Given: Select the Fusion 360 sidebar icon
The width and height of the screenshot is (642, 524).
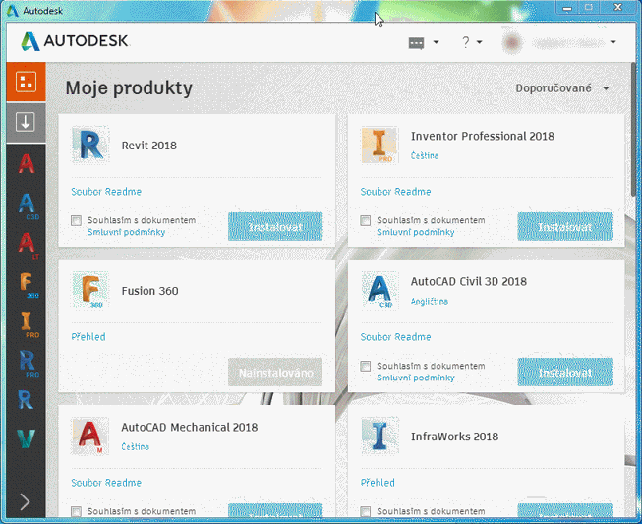Looking at the screenshot, I should click(29, 285).
